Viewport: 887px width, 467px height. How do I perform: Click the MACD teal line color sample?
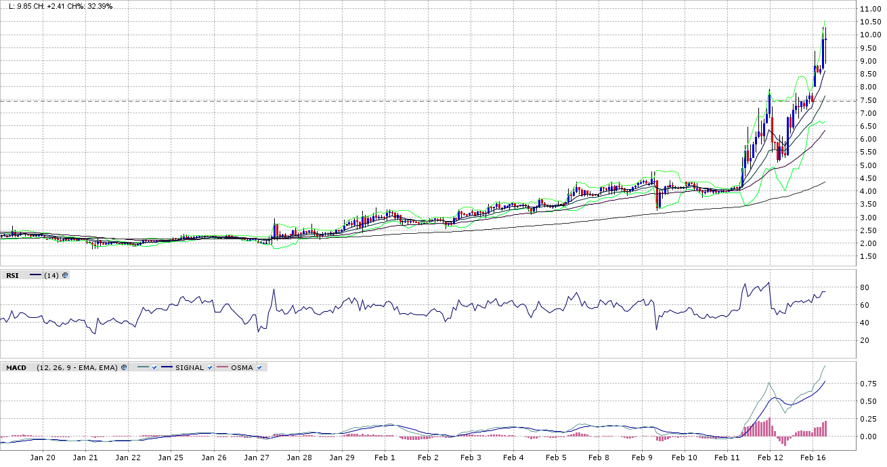point(143,367)
